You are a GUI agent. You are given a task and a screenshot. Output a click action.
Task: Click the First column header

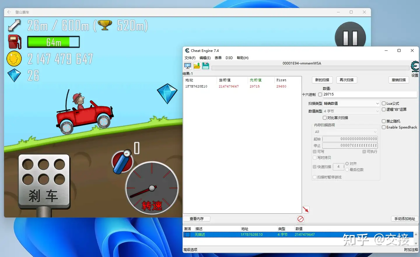tap(281, 80)
